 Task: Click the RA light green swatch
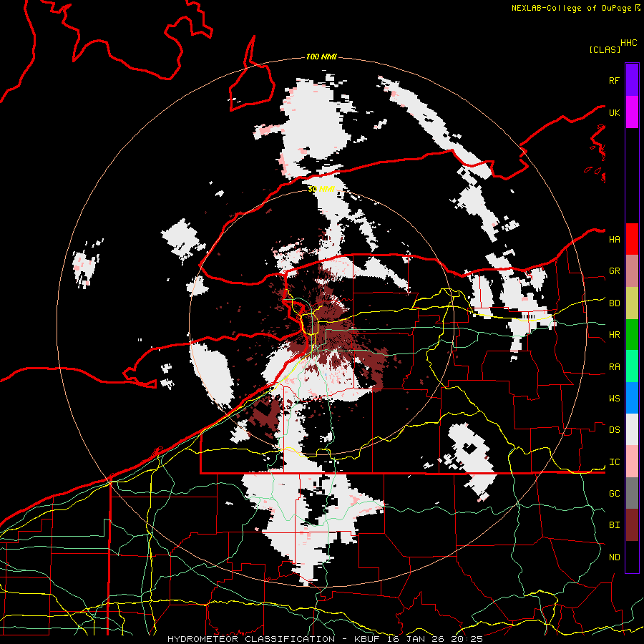point(632,366)
